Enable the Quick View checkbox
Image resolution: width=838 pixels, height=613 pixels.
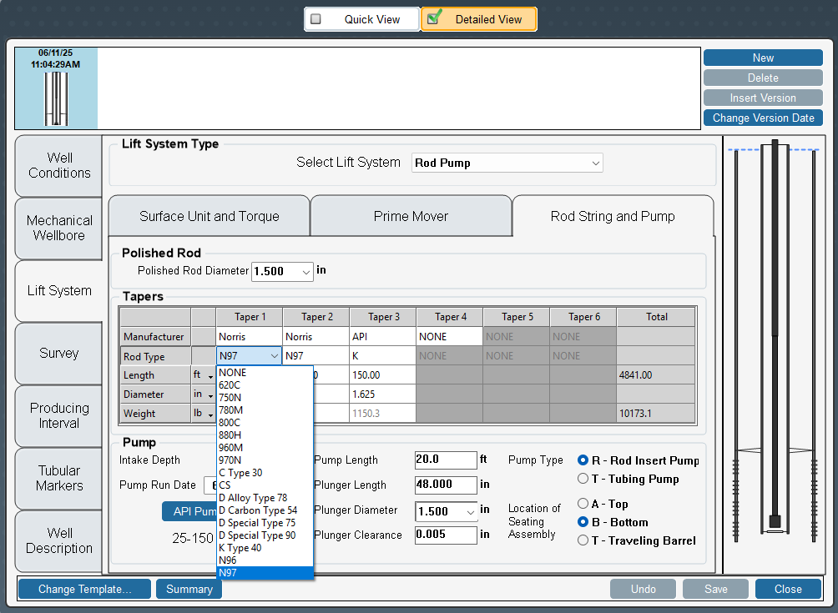316,19
